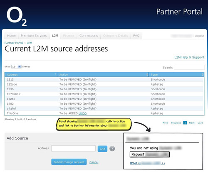Click Shortcode type in 1212 row
This screenshot has width=208, height=172.
158,80
